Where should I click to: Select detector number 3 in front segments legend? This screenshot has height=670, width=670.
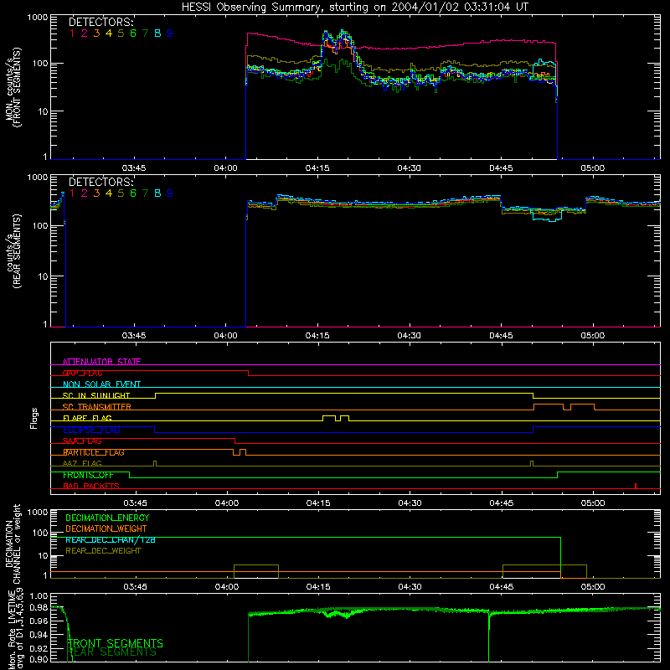(96, 33)
